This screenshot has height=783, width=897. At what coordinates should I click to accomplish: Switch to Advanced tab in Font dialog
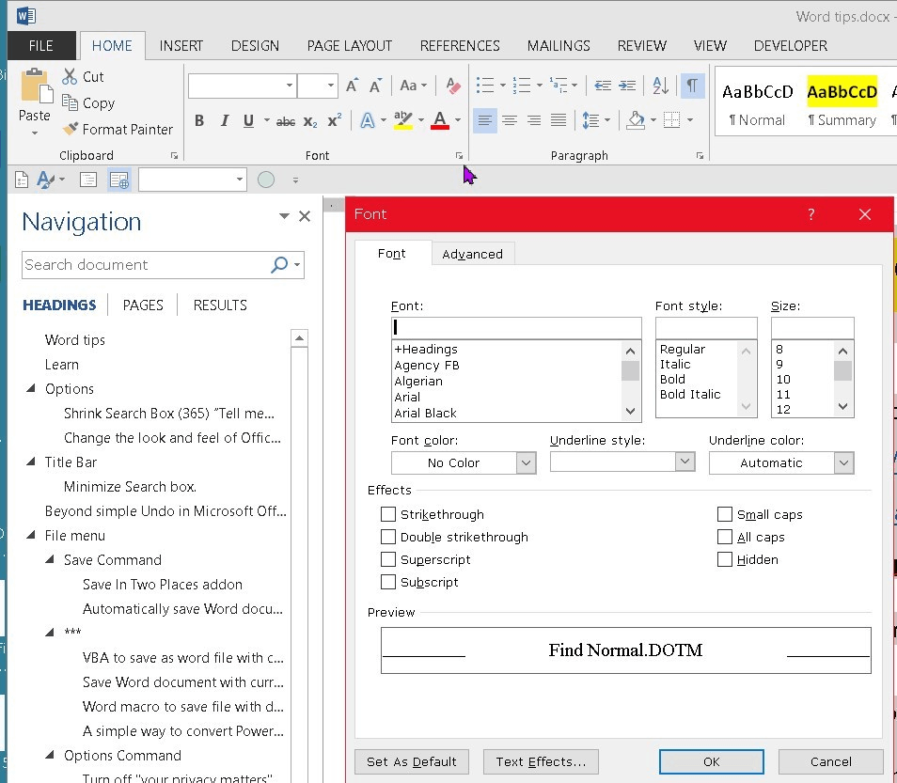tap(473, 254)
